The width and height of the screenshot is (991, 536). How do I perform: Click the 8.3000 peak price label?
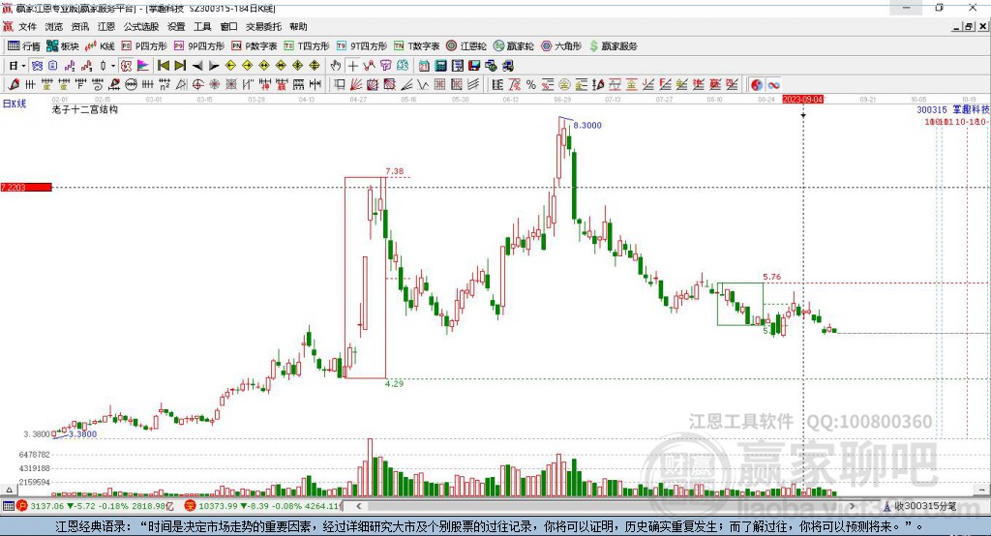pyautogui.click(x=587, y=125)
